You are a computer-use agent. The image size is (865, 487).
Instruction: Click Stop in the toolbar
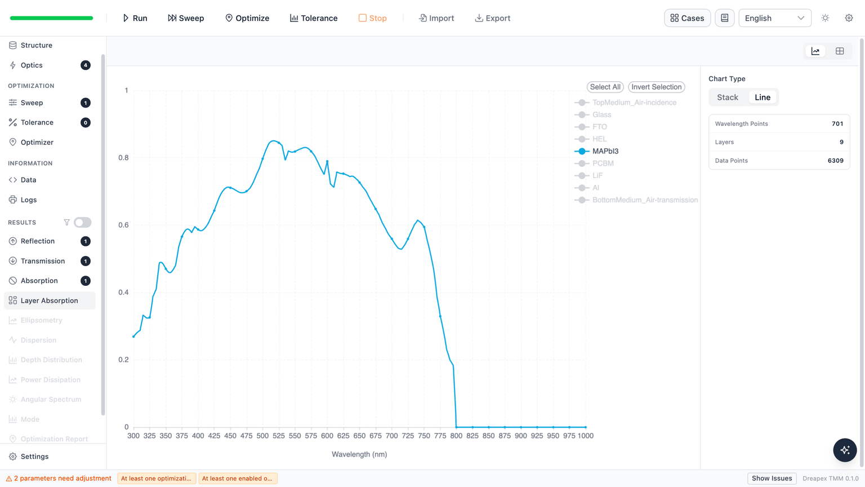tap(373, 18)
